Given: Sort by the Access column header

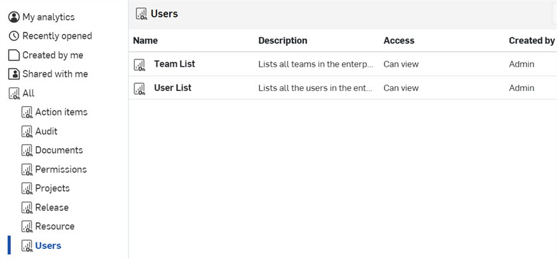Looking at the screenshot, I should [399, 41].
